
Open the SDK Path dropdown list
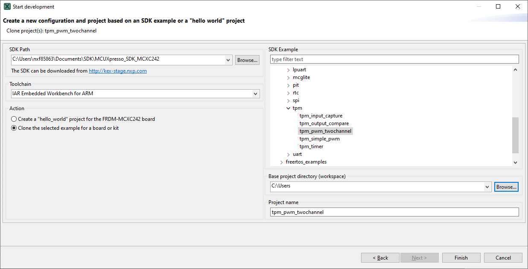click(228, 60)
